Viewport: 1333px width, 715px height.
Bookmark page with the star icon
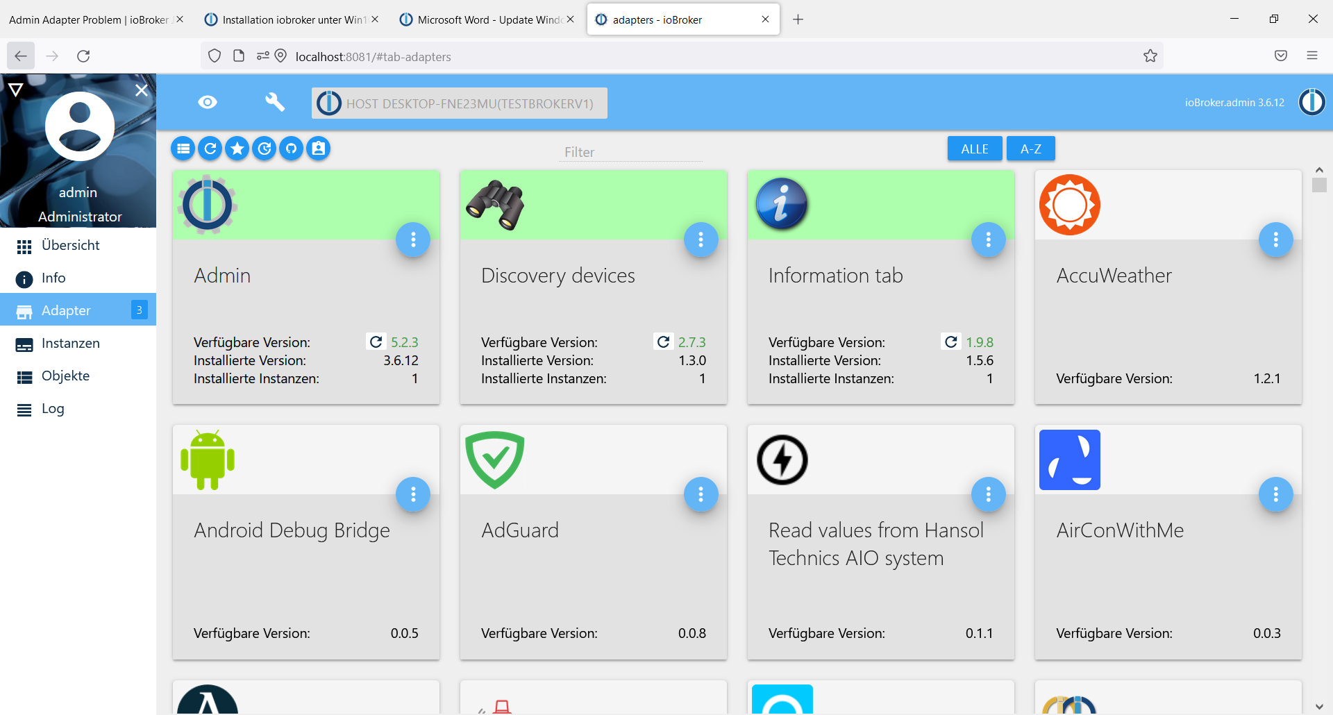(x=1150, y=56)
